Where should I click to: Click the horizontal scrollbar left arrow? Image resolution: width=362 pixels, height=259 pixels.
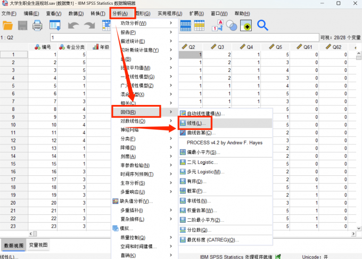pos(31,234)
